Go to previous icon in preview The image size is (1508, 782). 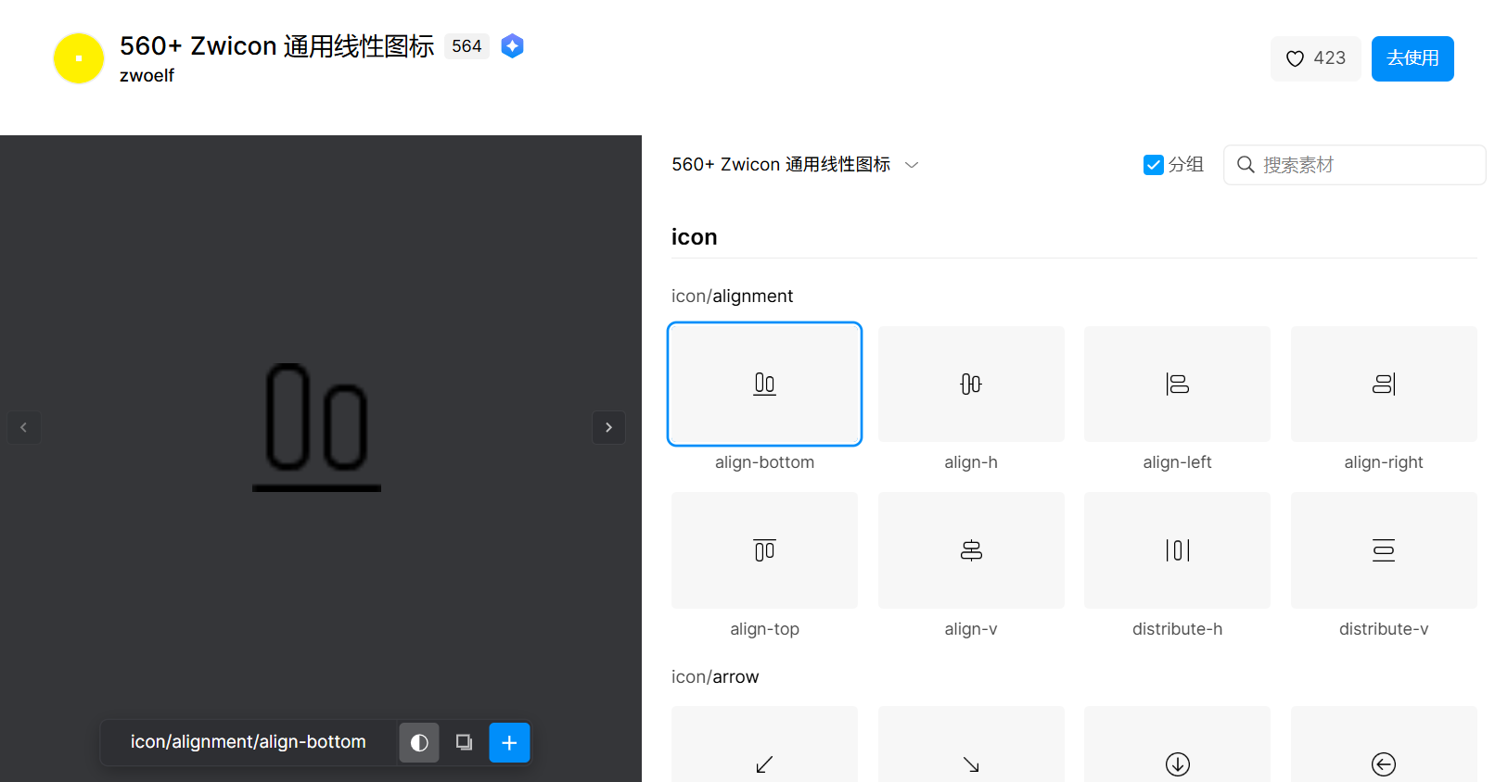(x=24, y=427)
